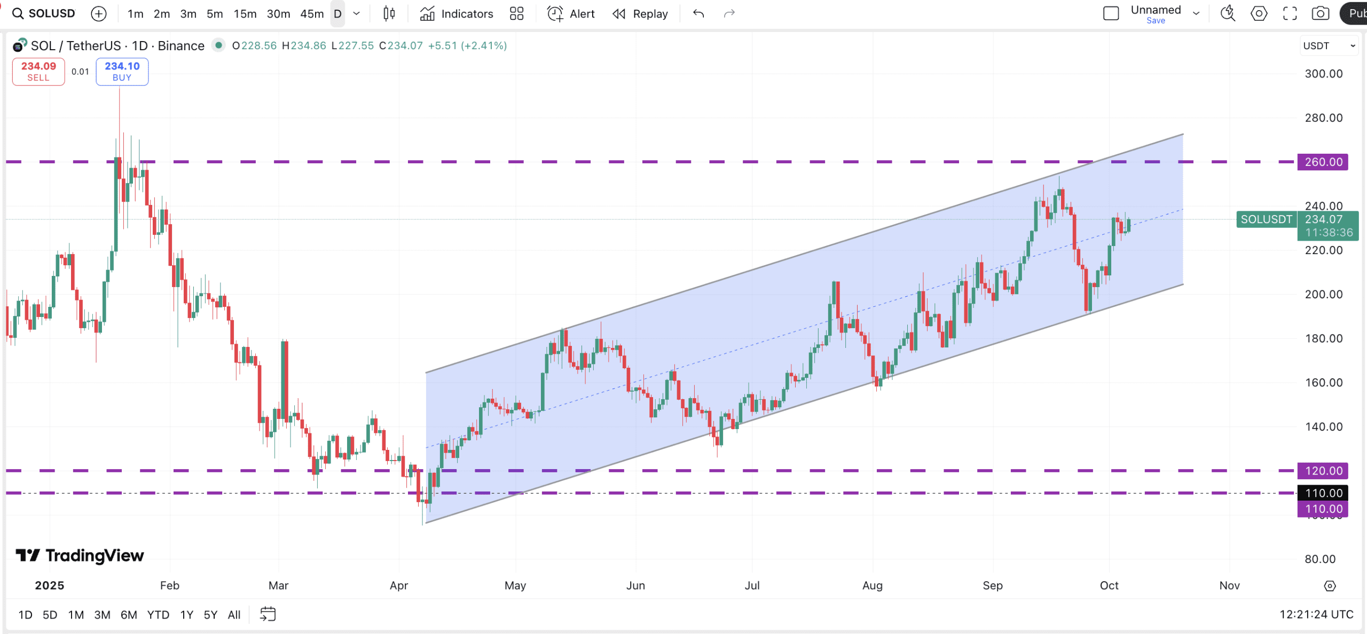Viewport: 1367px width, 634px height.
Task: Open the layout grid templates icon
Action: tap(516, 14)
